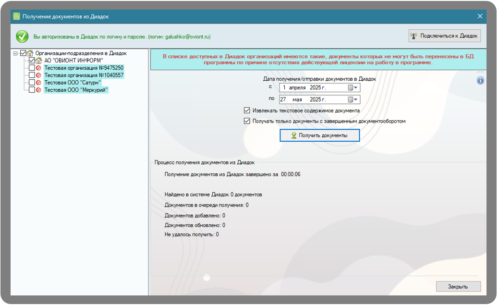Viewport: 499px width, 306px height.
Task: Click the app icon in title bar
Action: tap(16, 16)
